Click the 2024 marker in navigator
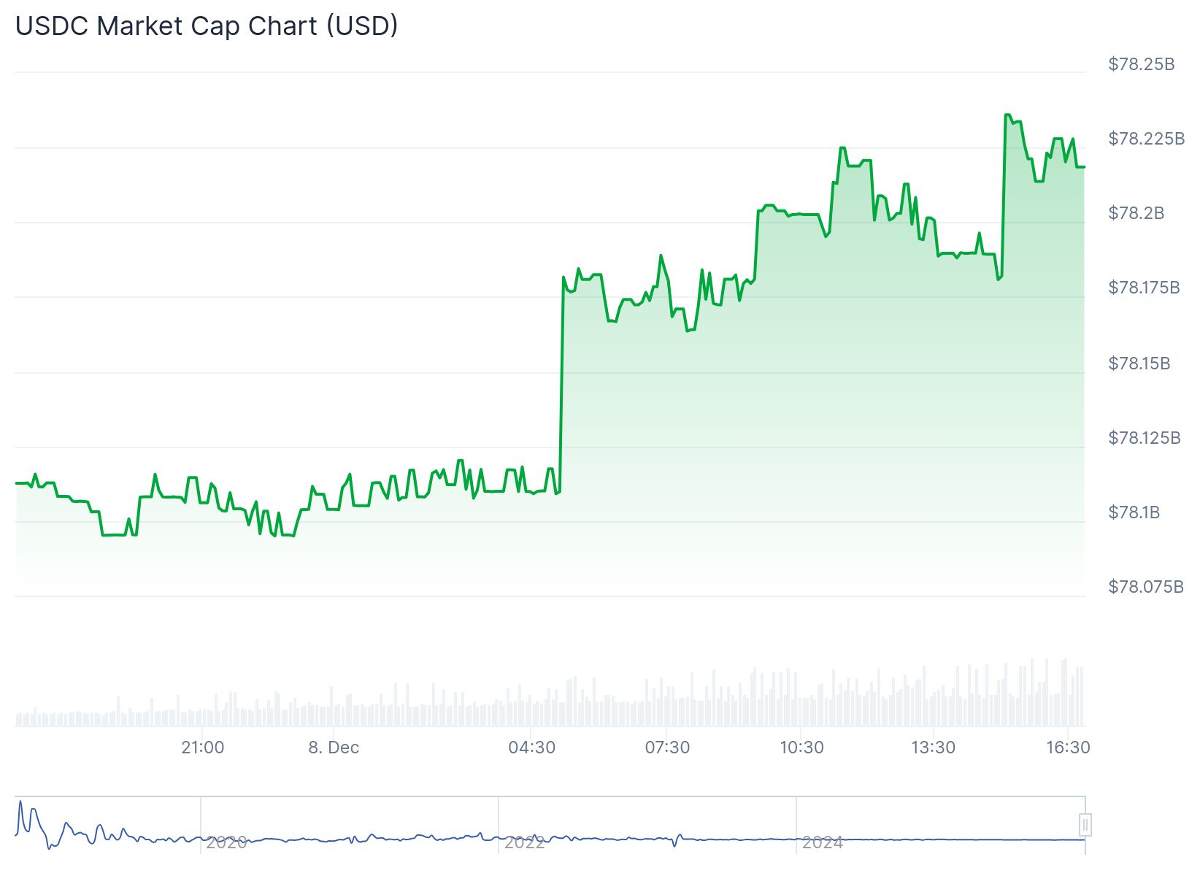Image resolution: width=1200 pixels, height=876 pixels. point(822,842)
